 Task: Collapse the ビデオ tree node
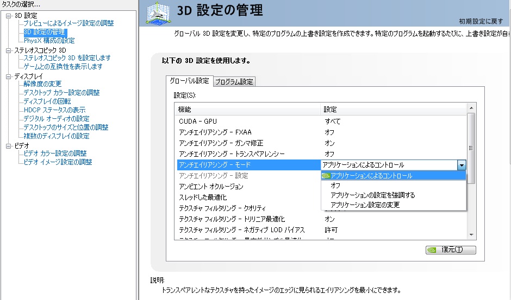9,146
